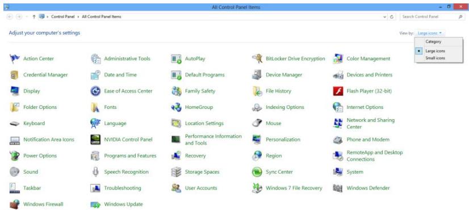Choose Category in View by menu
469x210 pixels.
pos(433,41)
